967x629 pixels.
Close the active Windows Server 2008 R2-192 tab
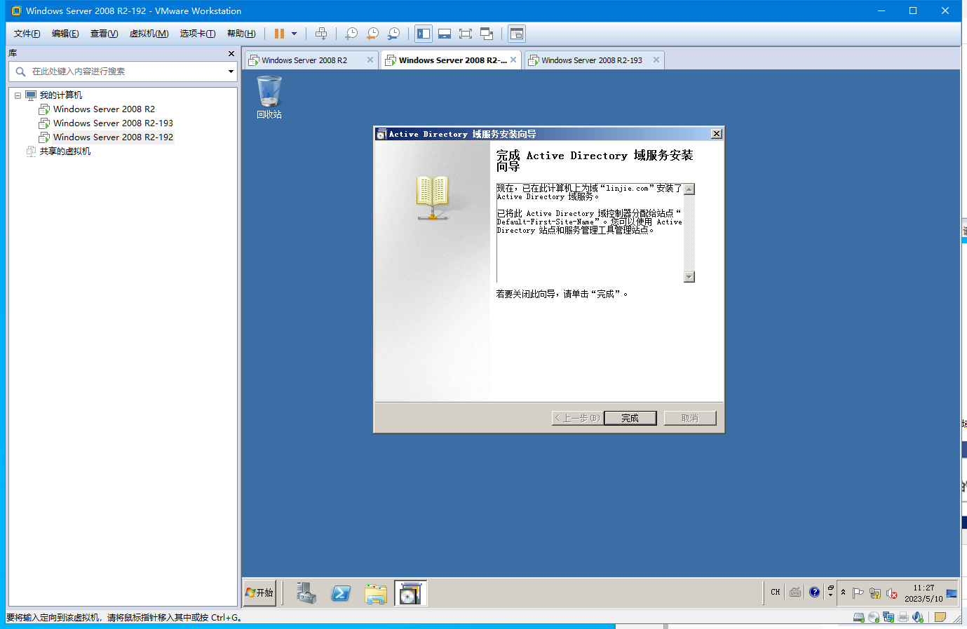(513, 60)
